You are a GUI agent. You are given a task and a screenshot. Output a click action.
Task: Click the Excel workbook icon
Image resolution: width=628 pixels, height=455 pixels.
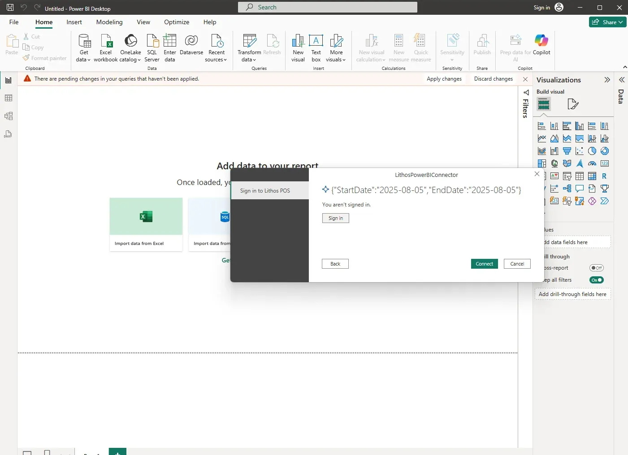coord(106,48)
